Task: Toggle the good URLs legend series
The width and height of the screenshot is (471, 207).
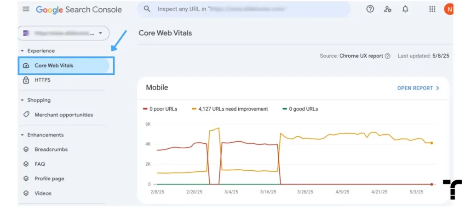Action: [300, 109]
